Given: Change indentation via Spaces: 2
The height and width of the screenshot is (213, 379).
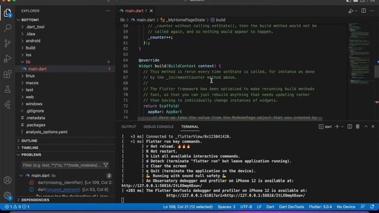Looking at the screenshot, I should point(226,206).
